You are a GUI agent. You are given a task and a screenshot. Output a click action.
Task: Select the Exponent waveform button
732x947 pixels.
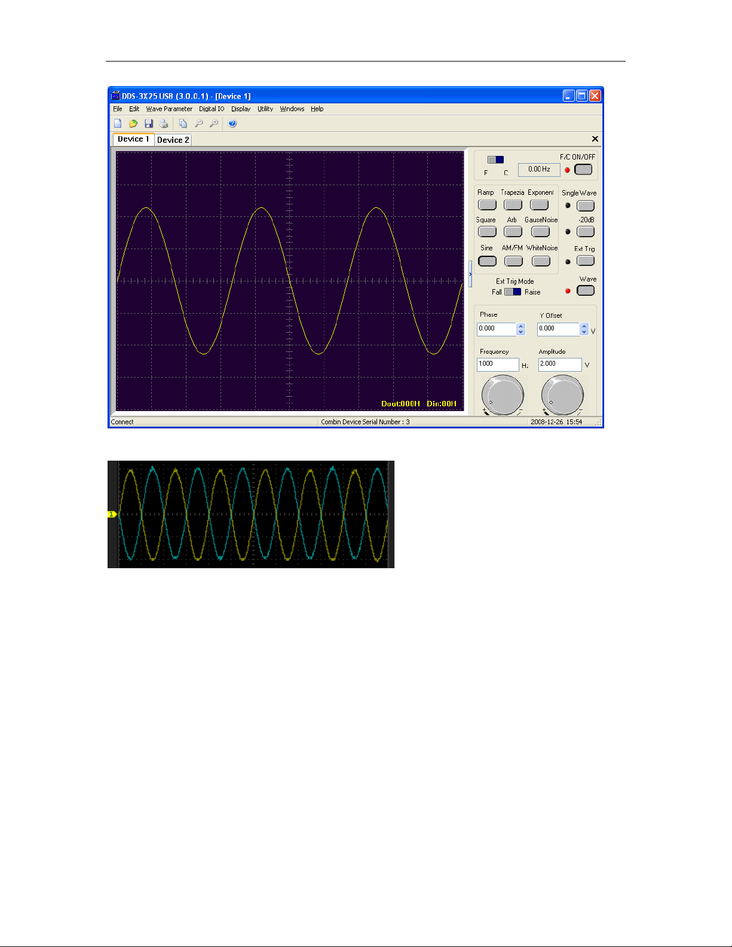click(539, 204)
